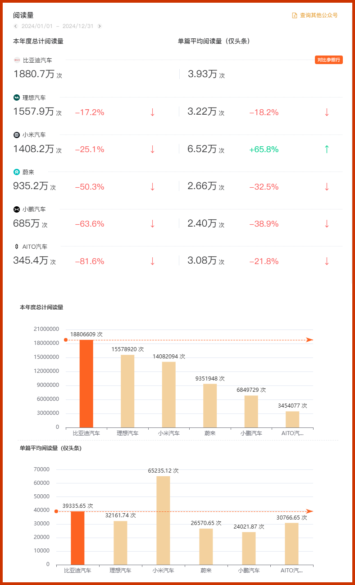Click the 6.52万 average reads value
The width and height of the screenshot is (355, 585).
coord(203,149)
